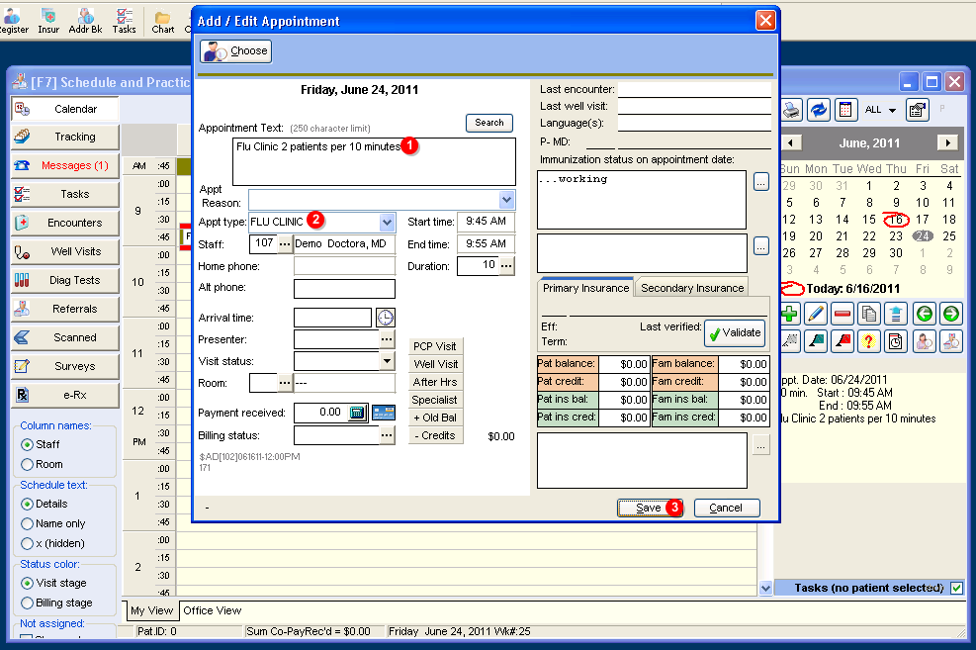976x650 pixels.
Task: Click the printer icon in schedule toolbar
Action: [791, 110]
